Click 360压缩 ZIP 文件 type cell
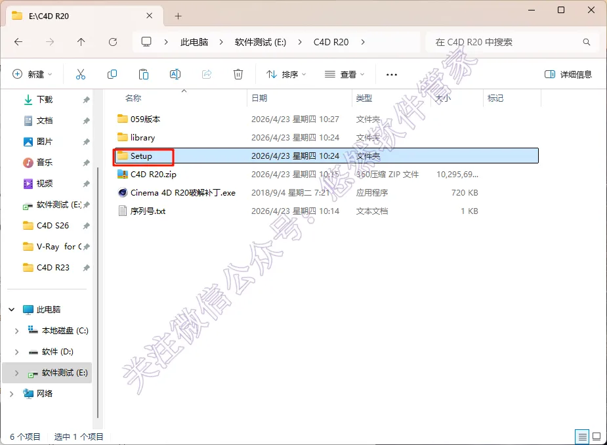The image size is (607, 445). tap(387, 175)
